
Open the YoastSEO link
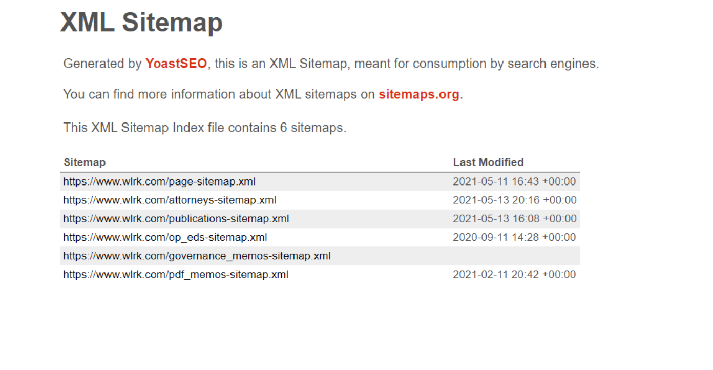tap(176, 64)
